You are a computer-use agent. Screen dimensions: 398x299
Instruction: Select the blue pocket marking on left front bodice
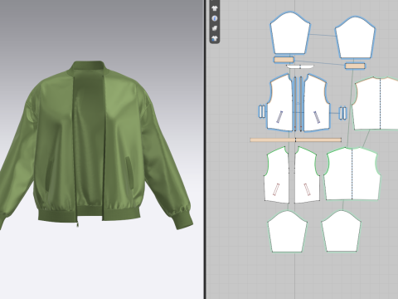(279, 117)
